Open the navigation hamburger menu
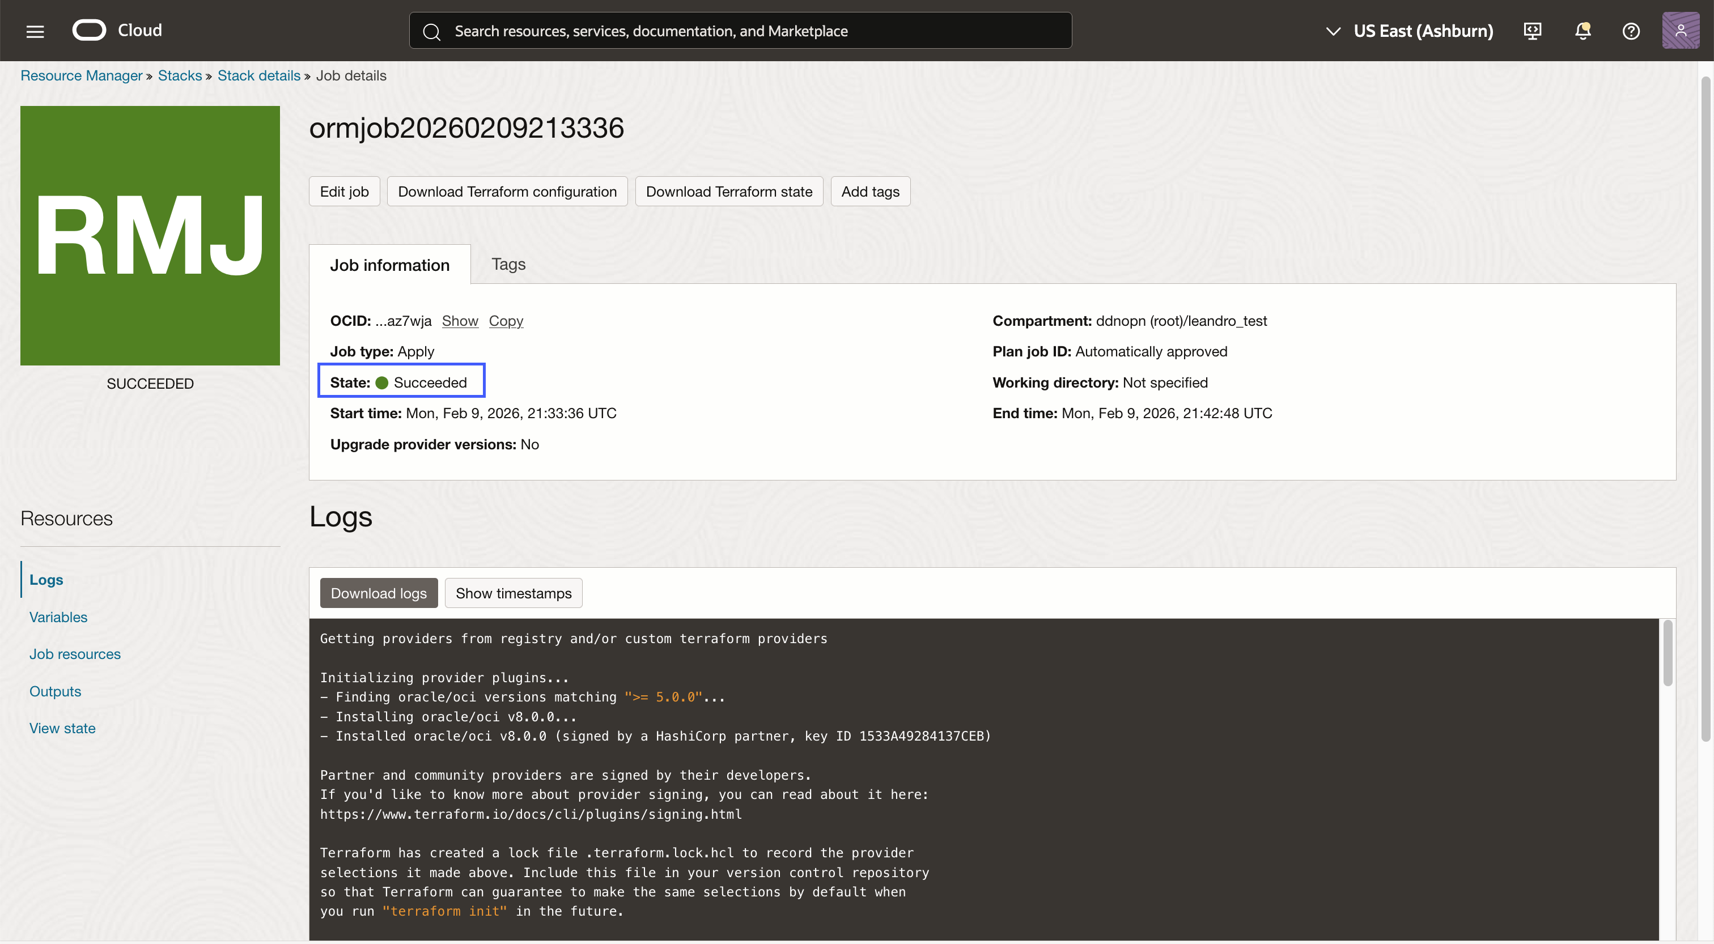This screenshot has width=1714, height=944. click(35, 31)
